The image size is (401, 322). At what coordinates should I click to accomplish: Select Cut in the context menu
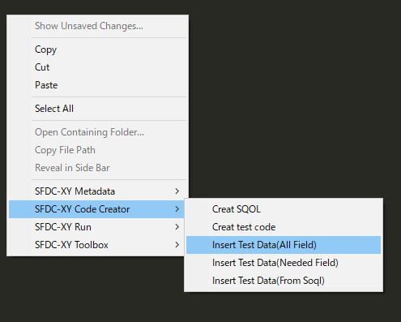tap(97, 67)
